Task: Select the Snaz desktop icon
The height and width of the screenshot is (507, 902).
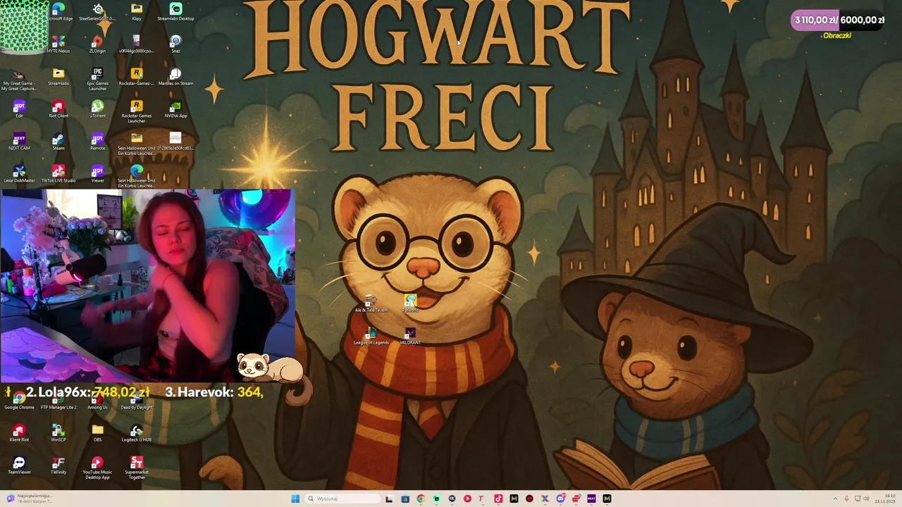Action: [x=175, y=44]
